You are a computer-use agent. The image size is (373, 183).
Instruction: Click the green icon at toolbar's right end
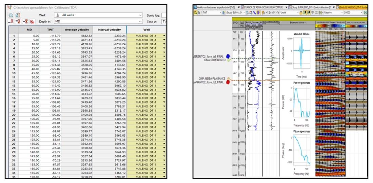(x=366, y=13)
